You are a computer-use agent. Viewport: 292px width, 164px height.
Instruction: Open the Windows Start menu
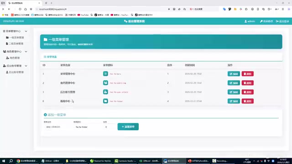click(x=4, y=161)
